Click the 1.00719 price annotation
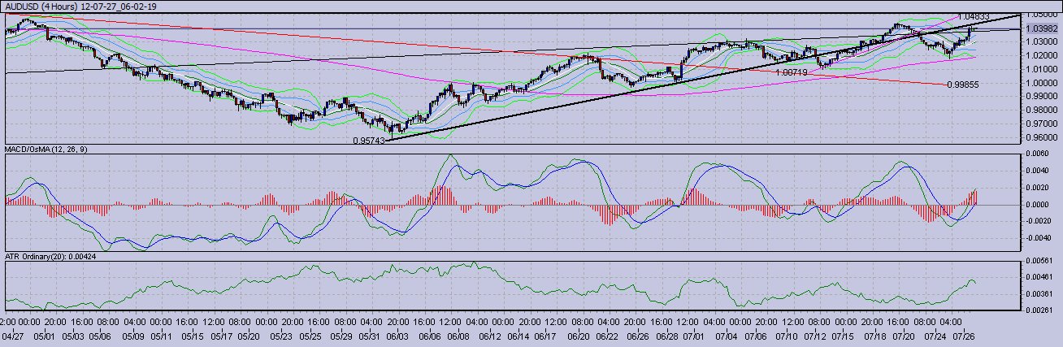 point(792,72)
